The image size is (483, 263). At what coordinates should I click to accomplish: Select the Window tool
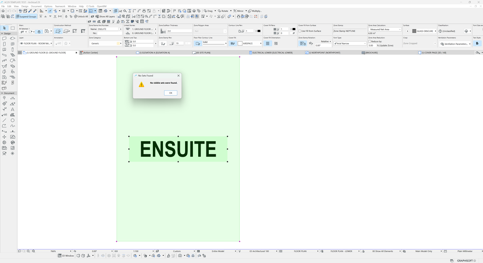point(13,44)
